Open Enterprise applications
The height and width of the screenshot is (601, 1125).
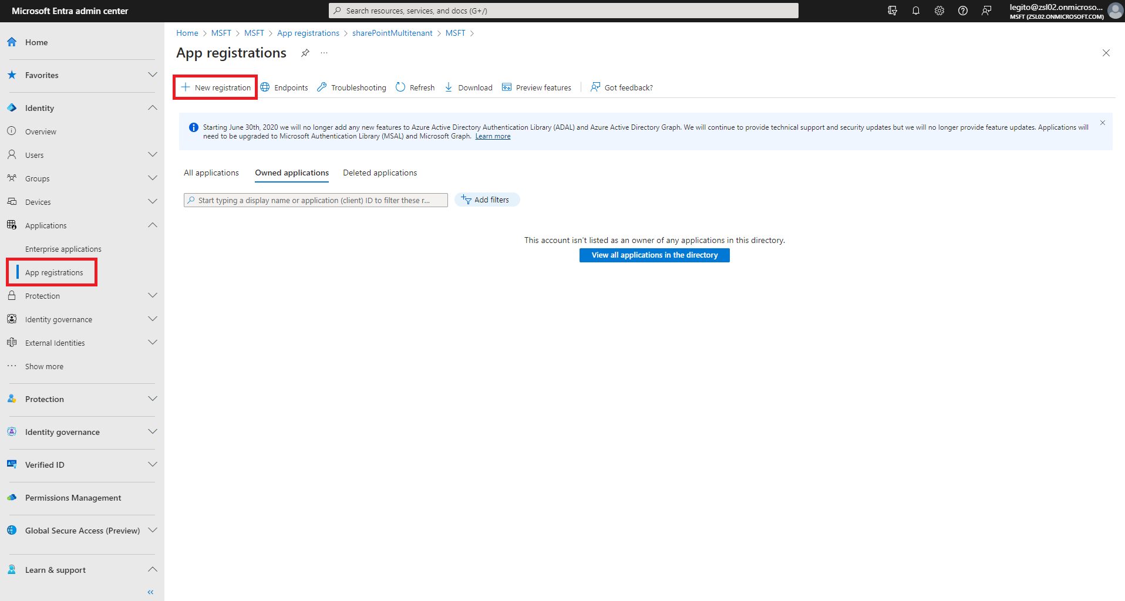coord(63,249)
